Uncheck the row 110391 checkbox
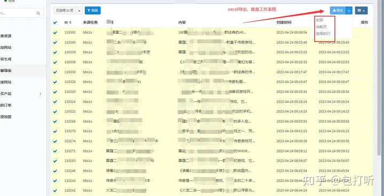 55,32
